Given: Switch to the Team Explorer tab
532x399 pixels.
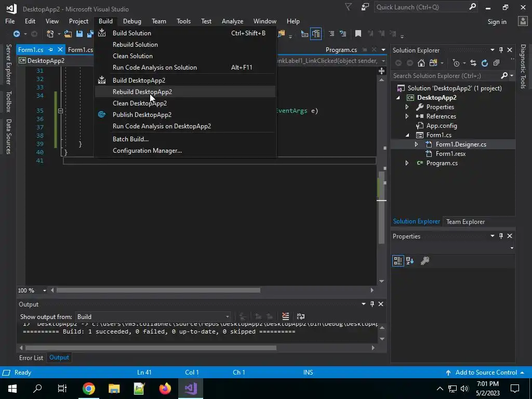Looking at the screenshot, I should pos(465,221).
